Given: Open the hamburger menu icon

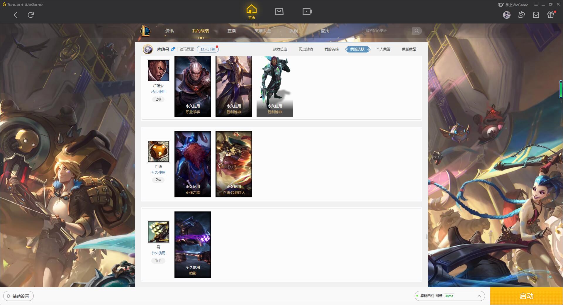Looking at the screenshot, I should [536, 4].
